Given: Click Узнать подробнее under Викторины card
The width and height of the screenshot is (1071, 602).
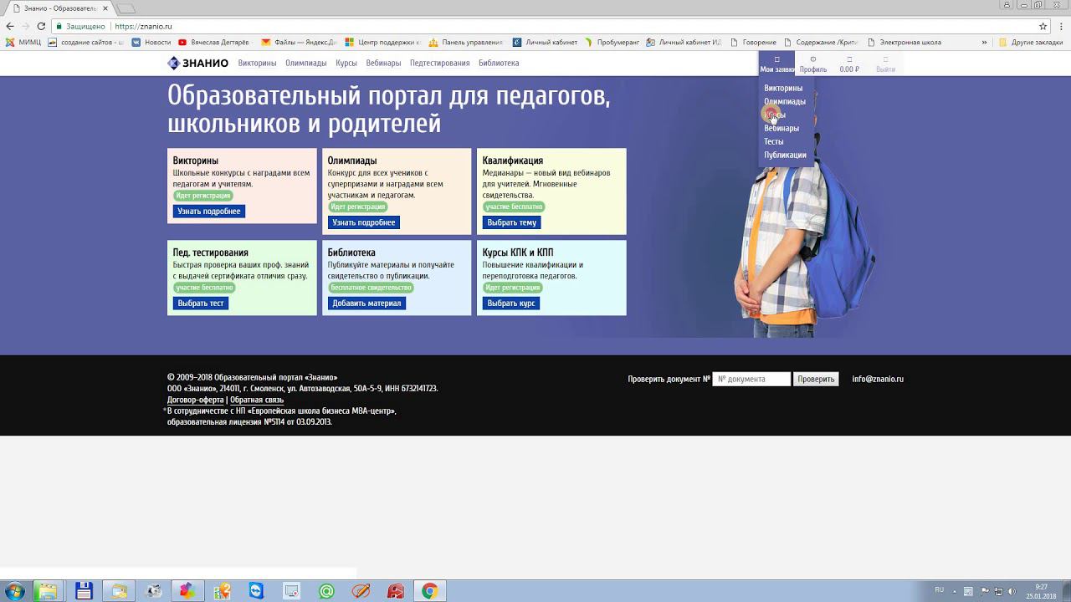Looking at the screenshot, I should coord(209,212).
